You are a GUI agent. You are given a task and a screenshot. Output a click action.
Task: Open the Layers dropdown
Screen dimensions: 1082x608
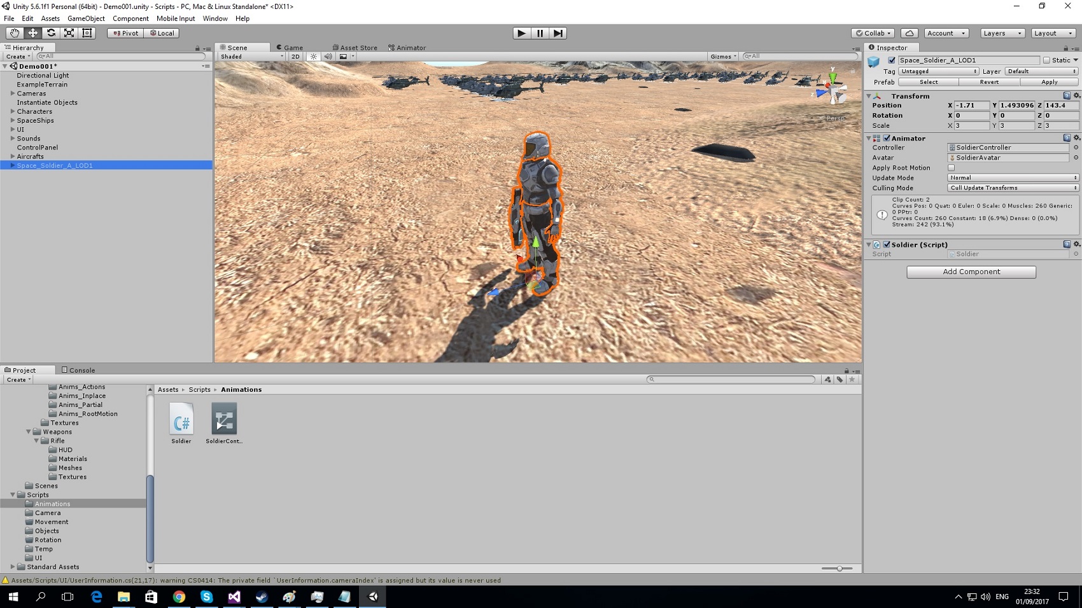point(1001,33)
